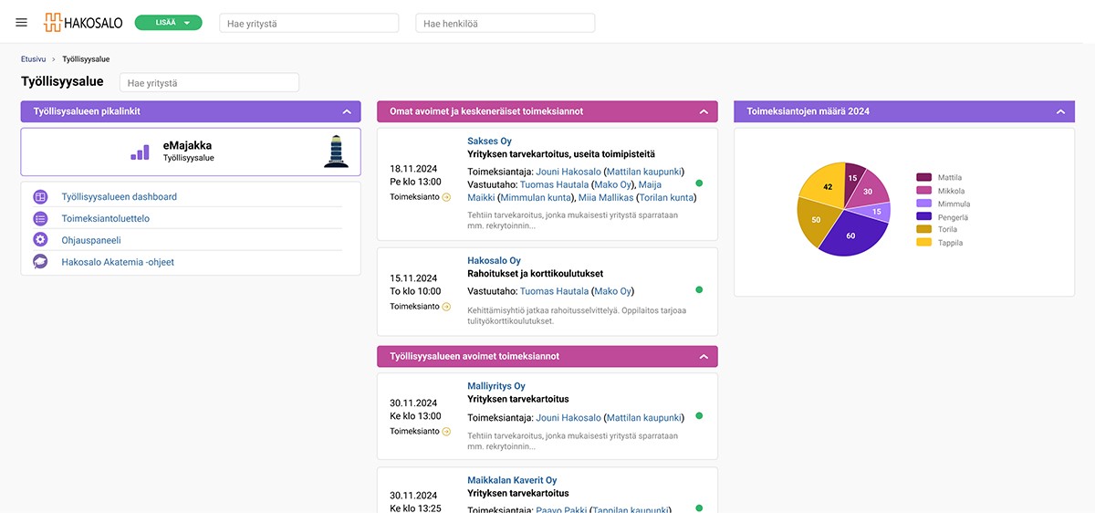Collapse Työllisyysalueen avoimet toimeksiannot panel
1095x513 pixels.
point(703,356)
